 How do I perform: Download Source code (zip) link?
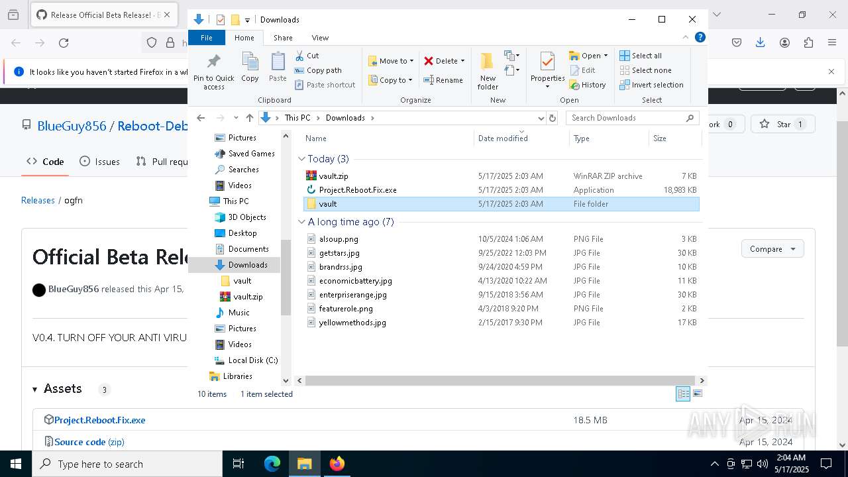[x=89, y=442]
